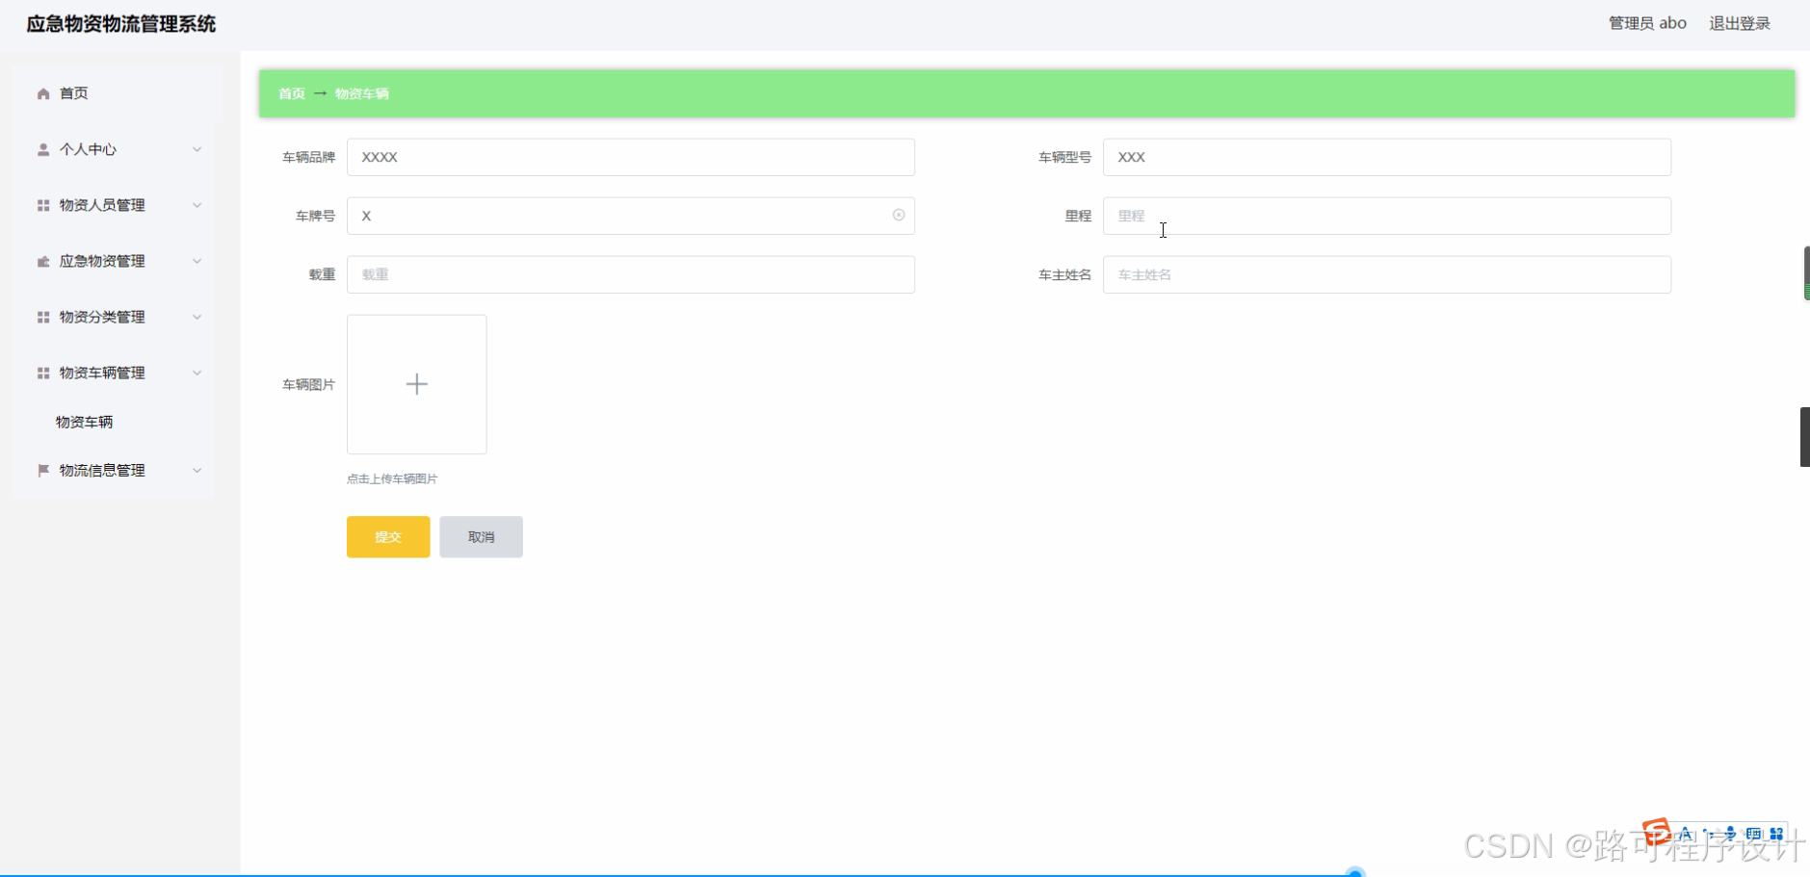Focus the 车牌号 input field
The image size is (1810, 877).
(x=631, y=216)
